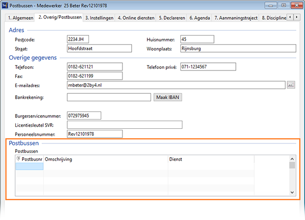Open the 4. Online diensten tab
This screenshot has width=305, height=220.
[136, 18]
